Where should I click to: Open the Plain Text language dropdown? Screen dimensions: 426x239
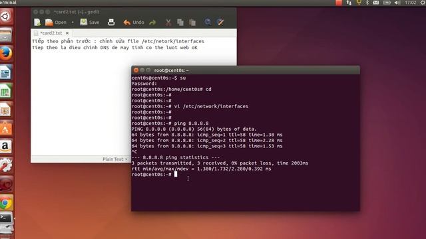[114, 159]
